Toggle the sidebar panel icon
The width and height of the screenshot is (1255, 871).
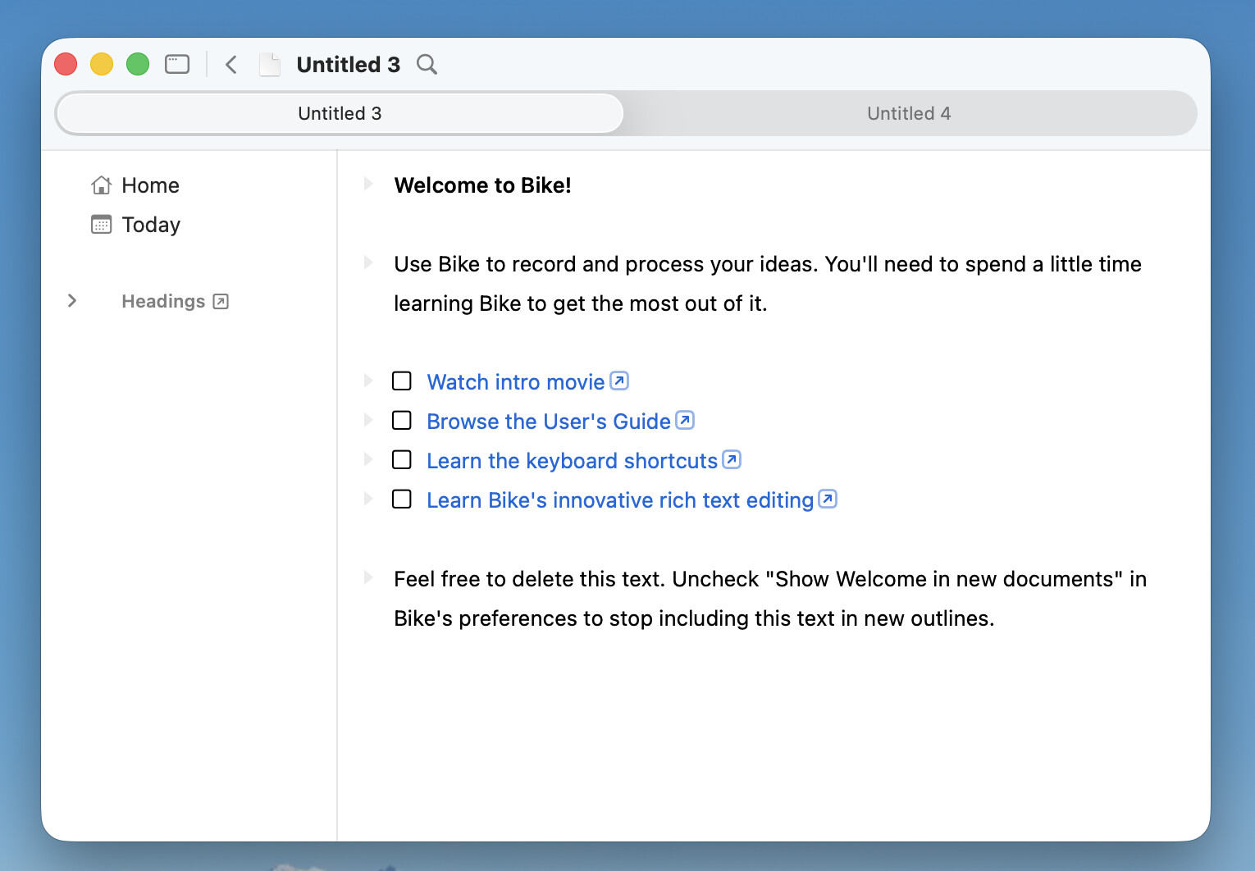click(177, 64)
